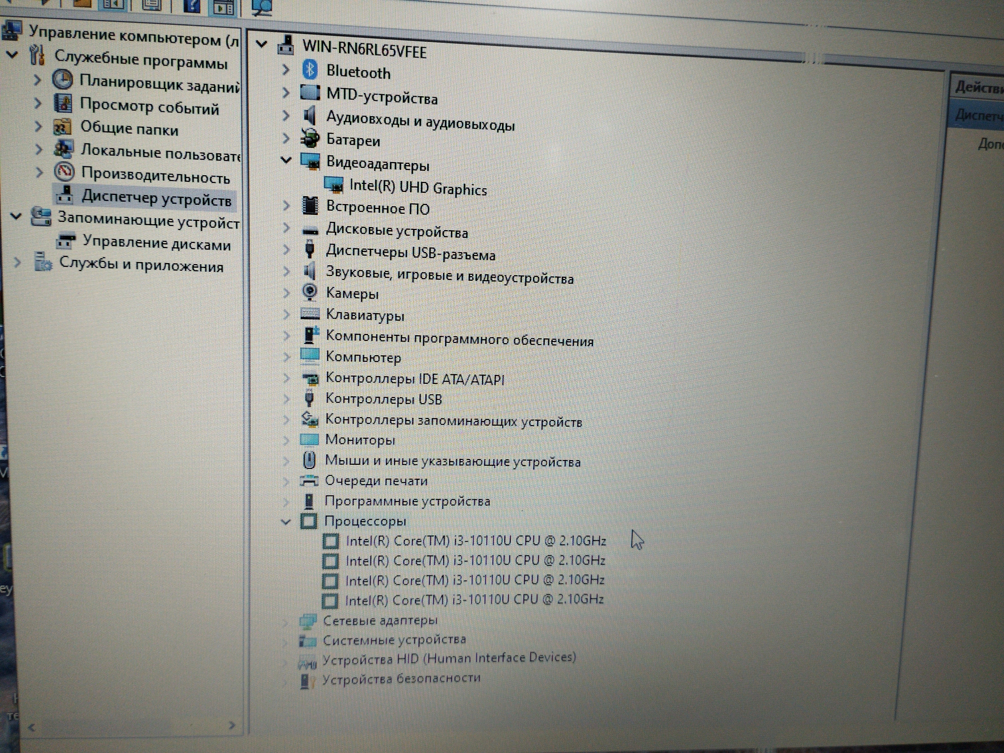Select the first Intel Core i3-10110U entry
This screenshot has width=1004, height=753.
coord(476,540)
